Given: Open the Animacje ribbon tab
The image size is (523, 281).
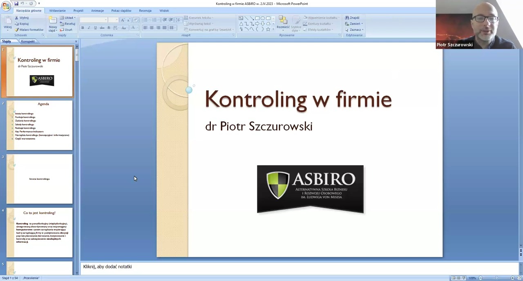Looking at the screenshot, I should point(98,11).
